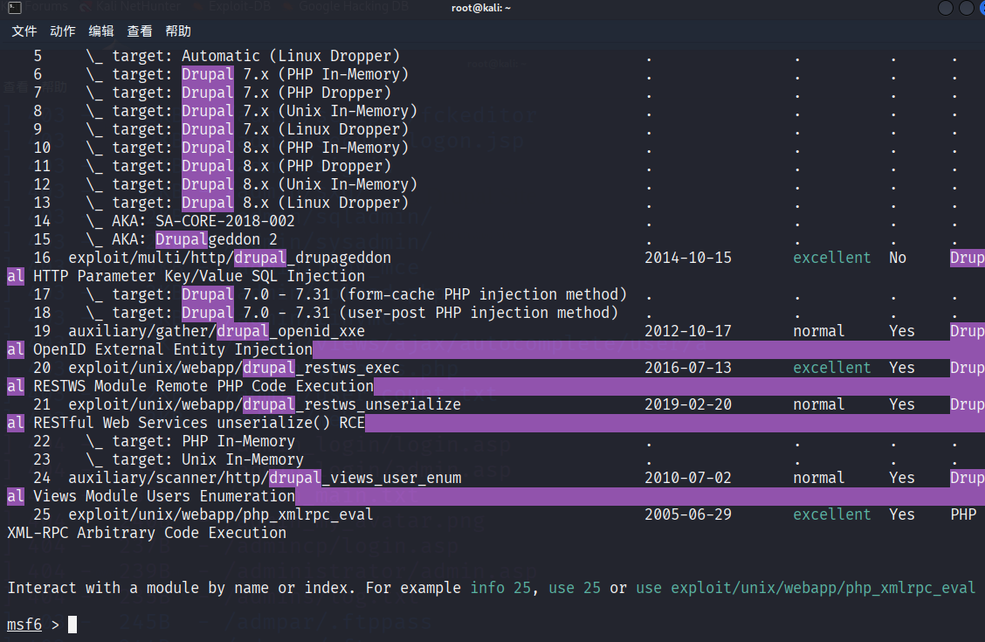The height and width of the screenshot is (642, 985).
Task: Click target Drupal 8.x (PHP Dropper)
Action: (238, 167)
